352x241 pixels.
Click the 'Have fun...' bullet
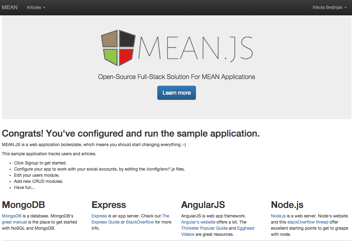point(24,187)
